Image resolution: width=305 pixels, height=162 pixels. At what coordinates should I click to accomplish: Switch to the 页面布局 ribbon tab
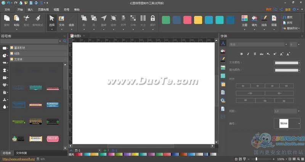[x=43, y=10]
